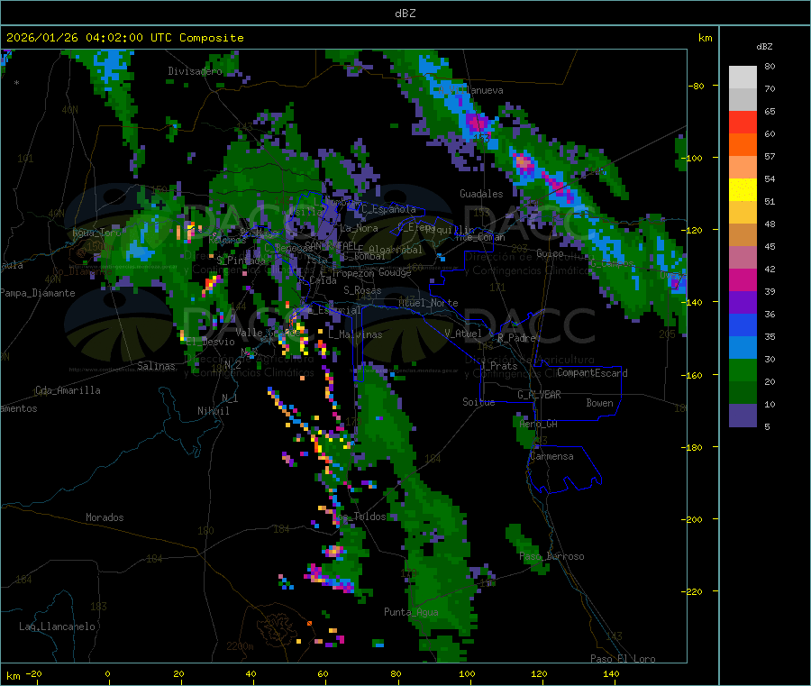Screen dimensions: 811x686
Task: Select the magenta 39 dBZ legend swatch
Action: click(x=743, y=279)
